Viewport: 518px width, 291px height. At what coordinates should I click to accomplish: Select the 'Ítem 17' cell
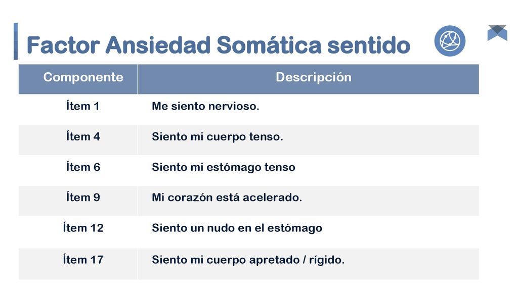point(78,264)
